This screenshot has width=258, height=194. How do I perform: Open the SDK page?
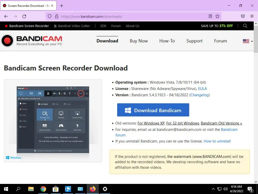(x=103, y=26)
